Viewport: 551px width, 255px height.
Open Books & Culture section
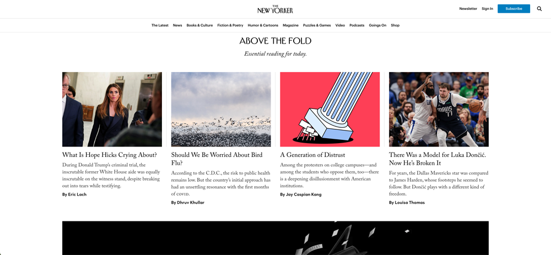pyautogui.click(x=199, y=25)
